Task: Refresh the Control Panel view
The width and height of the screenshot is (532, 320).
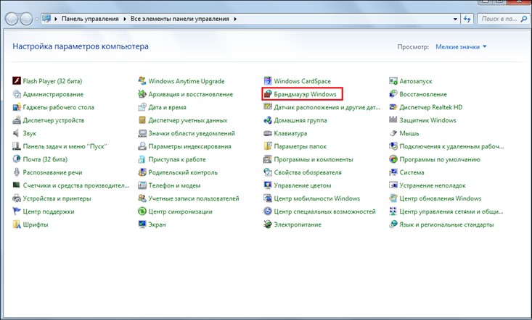Action: 467,19
